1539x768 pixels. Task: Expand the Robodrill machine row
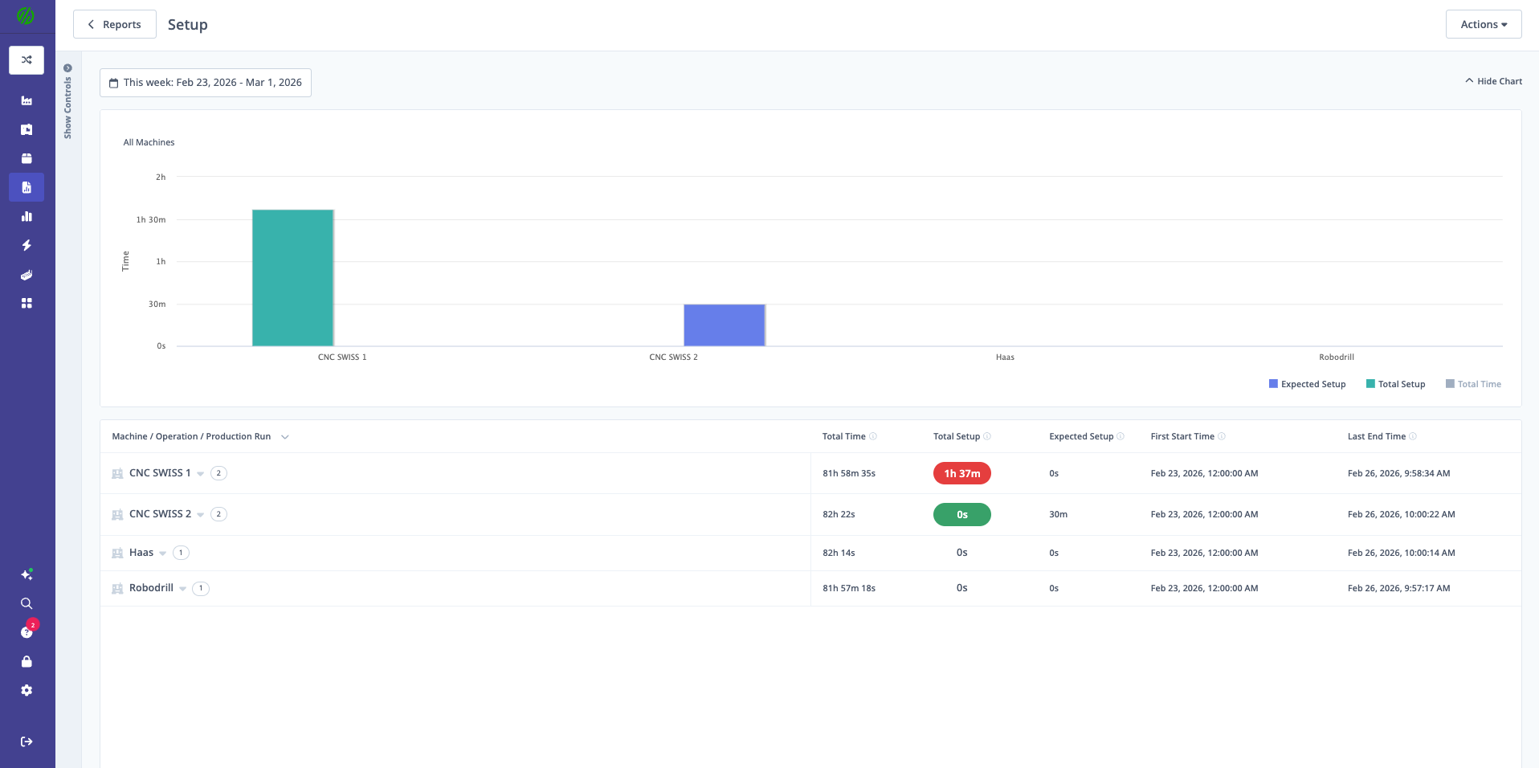tap(183, 588)
